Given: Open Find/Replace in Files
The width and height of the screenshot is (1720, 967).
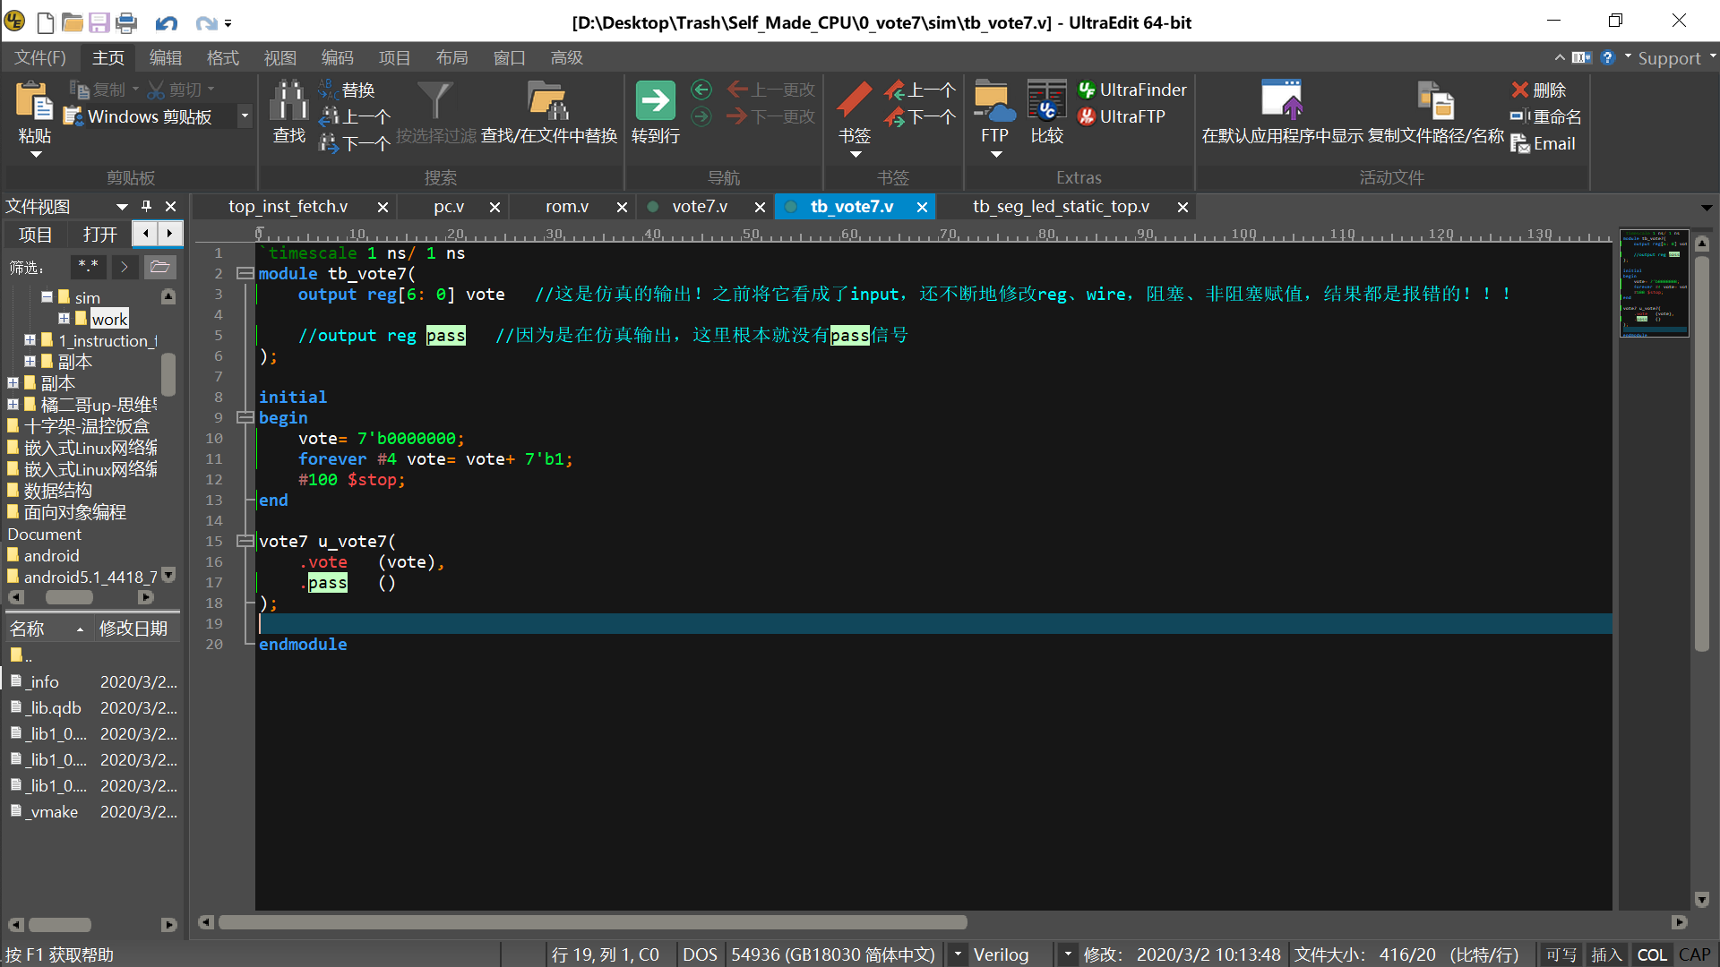Looking at the screenshot, I should [548, 101].
